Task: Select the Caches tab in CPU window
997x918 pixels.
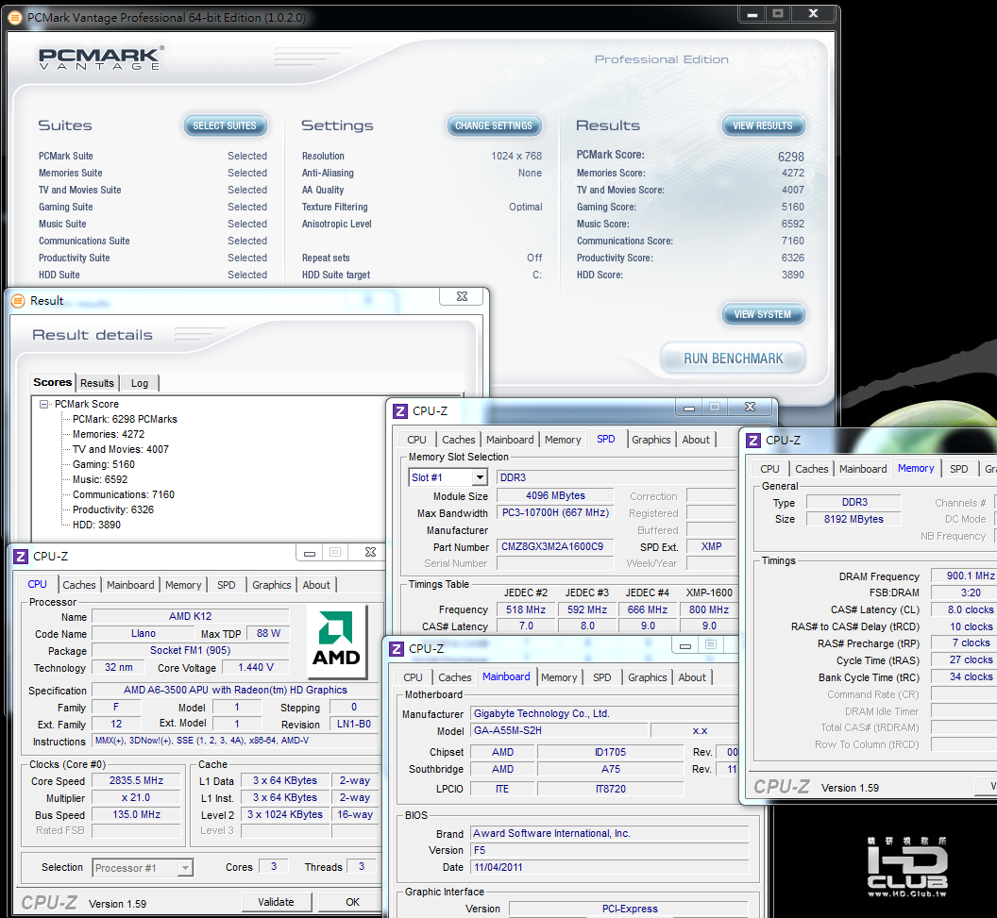Action: click(x=79, y=585)
